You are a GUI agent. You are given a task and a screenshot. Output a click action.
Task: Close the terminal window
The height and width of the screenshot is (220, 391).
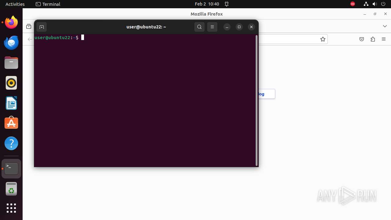[x=251, y=27]
